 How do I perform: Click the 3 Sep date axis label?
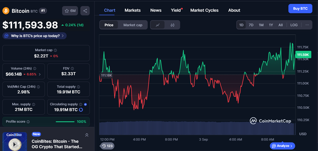click(204, 139)
